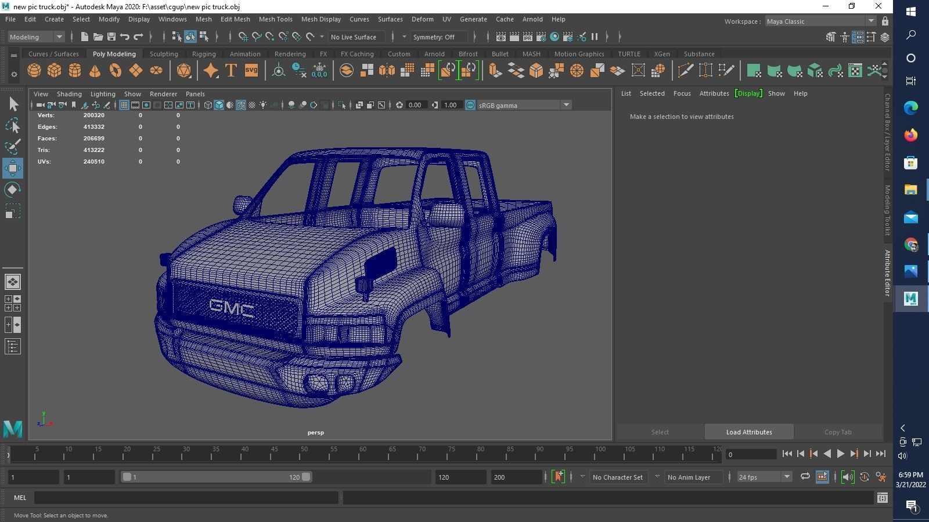Switch to the Rigging shelf tab
The width and height of the screenshot is (929, 522).
point(204,54)
